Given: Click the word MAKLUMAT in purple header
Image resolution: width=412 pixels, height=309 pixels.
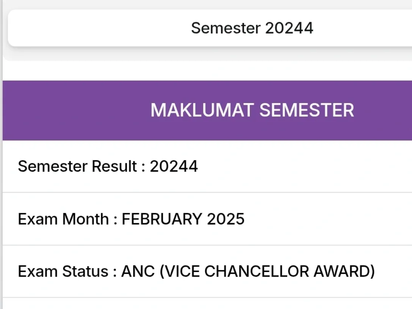Looking at the screenshot, I should pos(202,111).
